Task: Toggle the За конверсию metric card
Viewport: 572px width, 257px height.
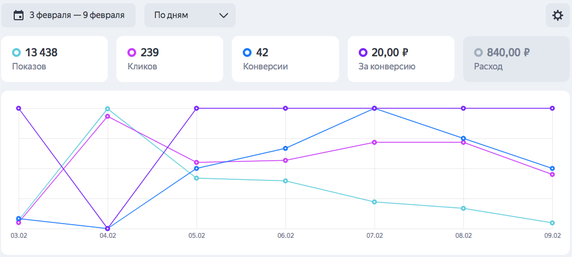Action: coord(401,59)
